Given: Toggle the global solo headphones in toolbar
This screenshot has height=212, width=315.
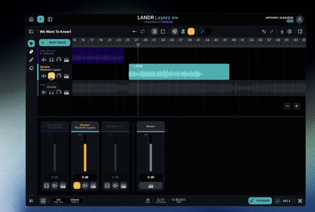Looking at the screenshot, I should pos(191,31).
